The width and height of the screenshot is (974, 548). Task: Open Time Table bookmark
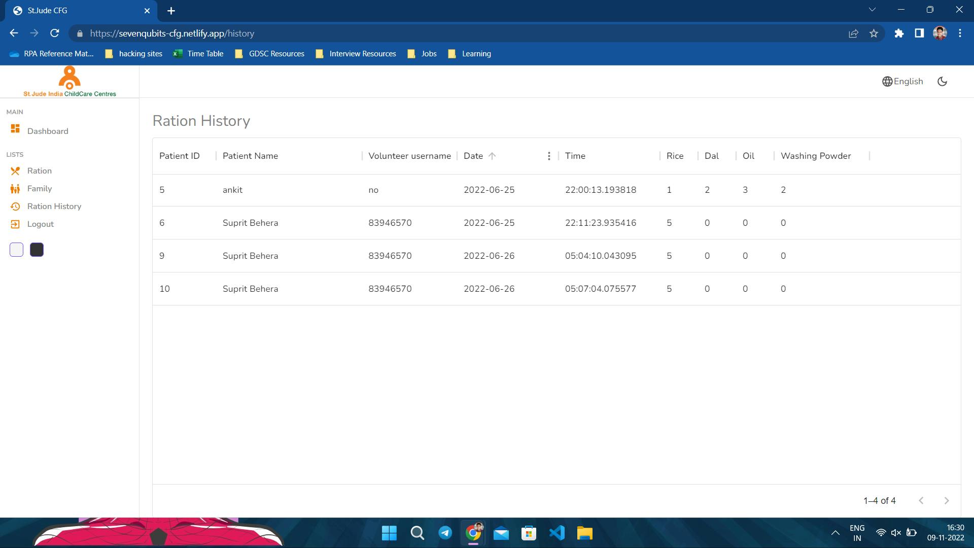click(x=198, y=54)
